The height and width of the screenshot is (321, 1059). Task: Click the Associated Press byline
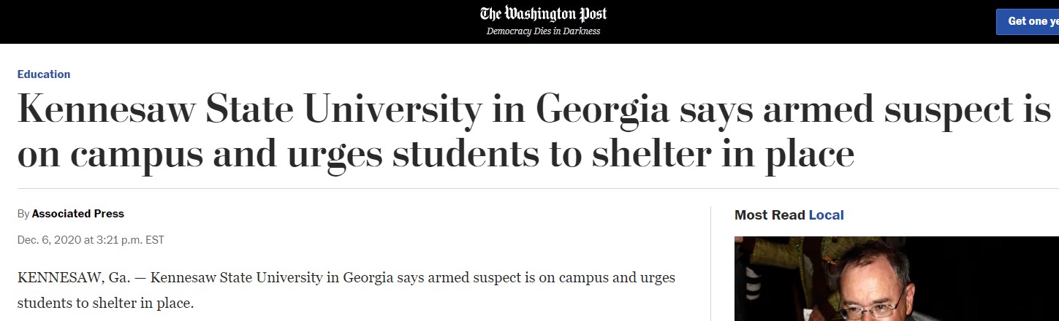coord(78,214)
